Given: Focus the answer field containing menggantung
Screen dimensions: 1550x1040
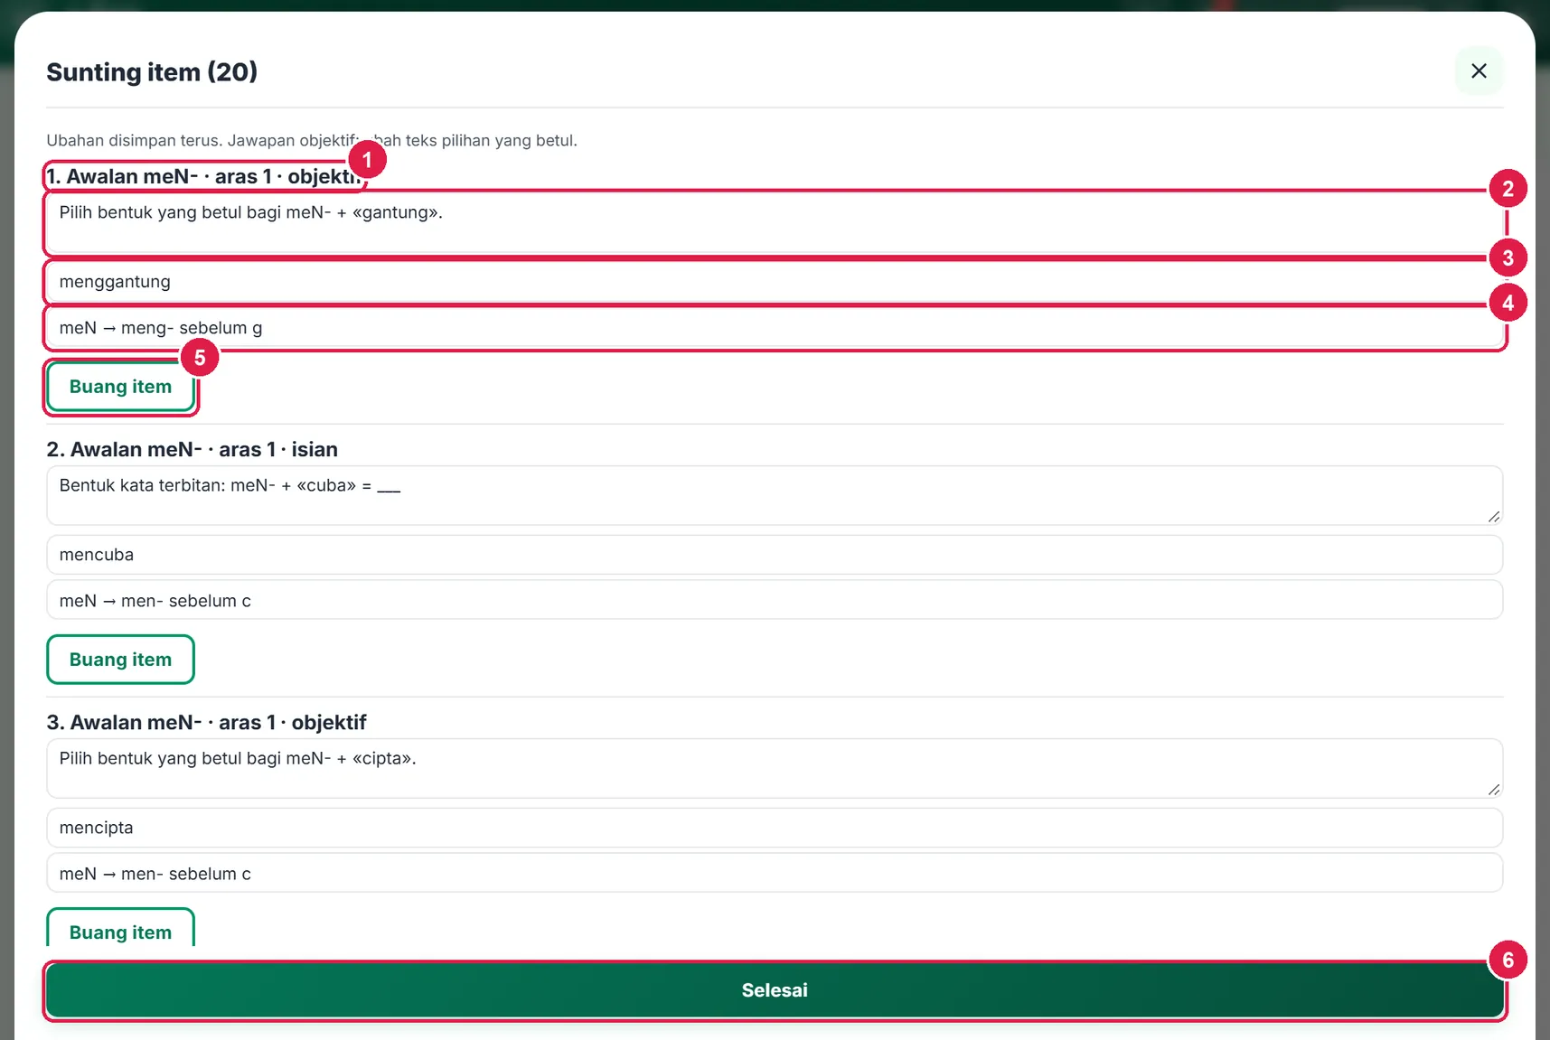Looking at the screenshot, I should (775, 282).
